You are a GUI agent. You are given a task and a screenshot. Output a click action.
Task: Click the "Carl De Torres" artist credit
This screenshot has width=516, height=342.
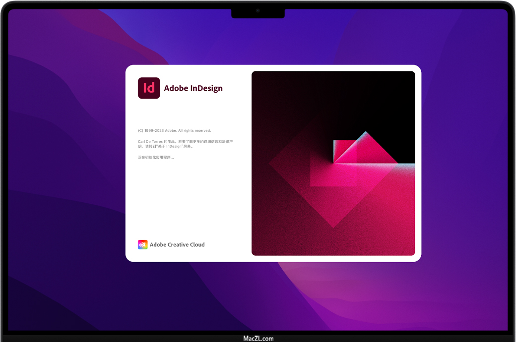pyautogui.click(x=150, y=142)
